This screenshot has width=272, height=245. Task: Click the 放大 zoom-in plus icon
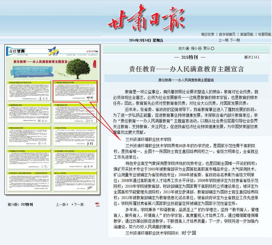[187, 48]
